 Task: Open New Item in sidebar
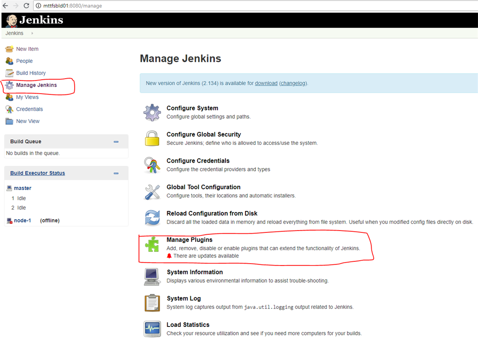coord(27,49)
